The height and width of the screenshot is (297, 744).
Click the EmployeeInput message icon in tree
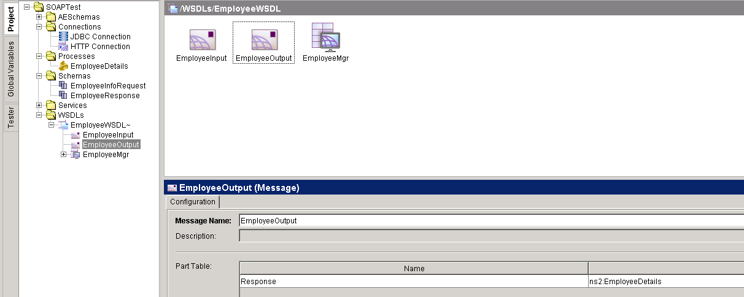[76, 135]
